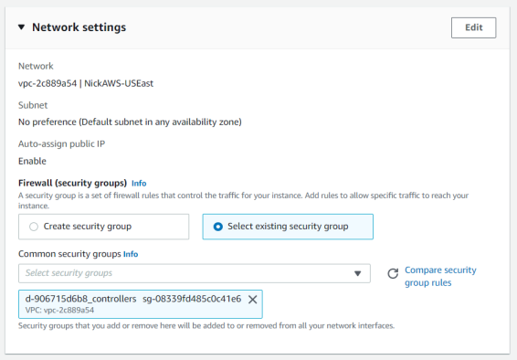
Task: Collapse the Network settings section triangle
Action: pos(21,27)
